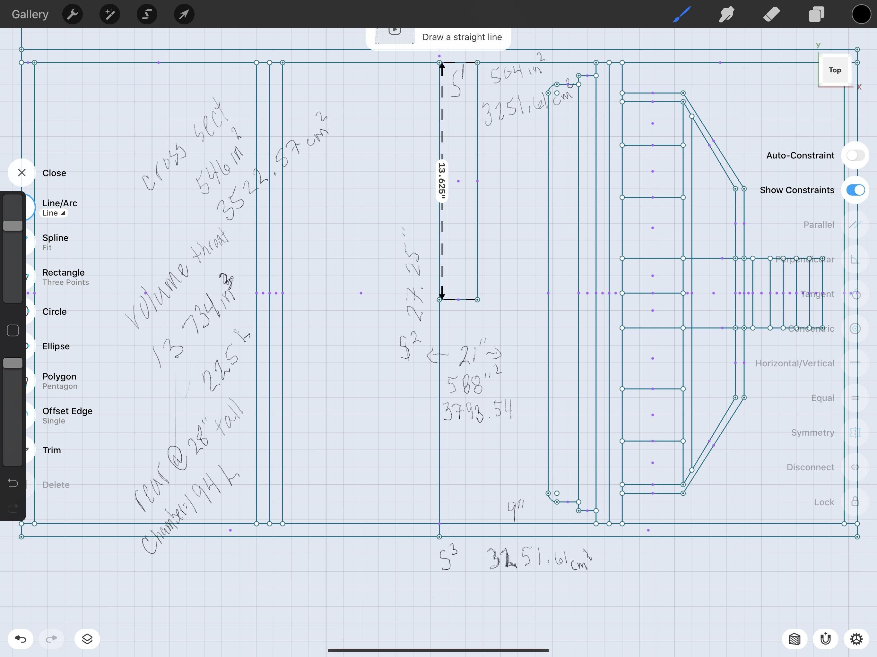Select the Eraser tool

coord(771,14)
